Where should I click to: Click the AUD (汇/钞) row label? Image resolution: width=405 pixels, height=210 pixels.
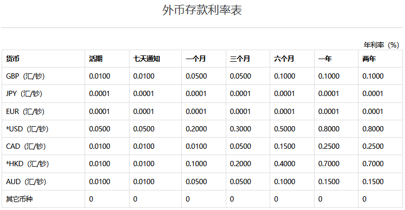tap(26, 182)
